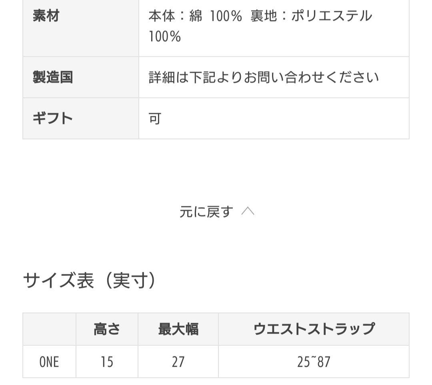Click the polyester 100% percentage value
Viewport: 432px width, 385px height.
[165, 37]
